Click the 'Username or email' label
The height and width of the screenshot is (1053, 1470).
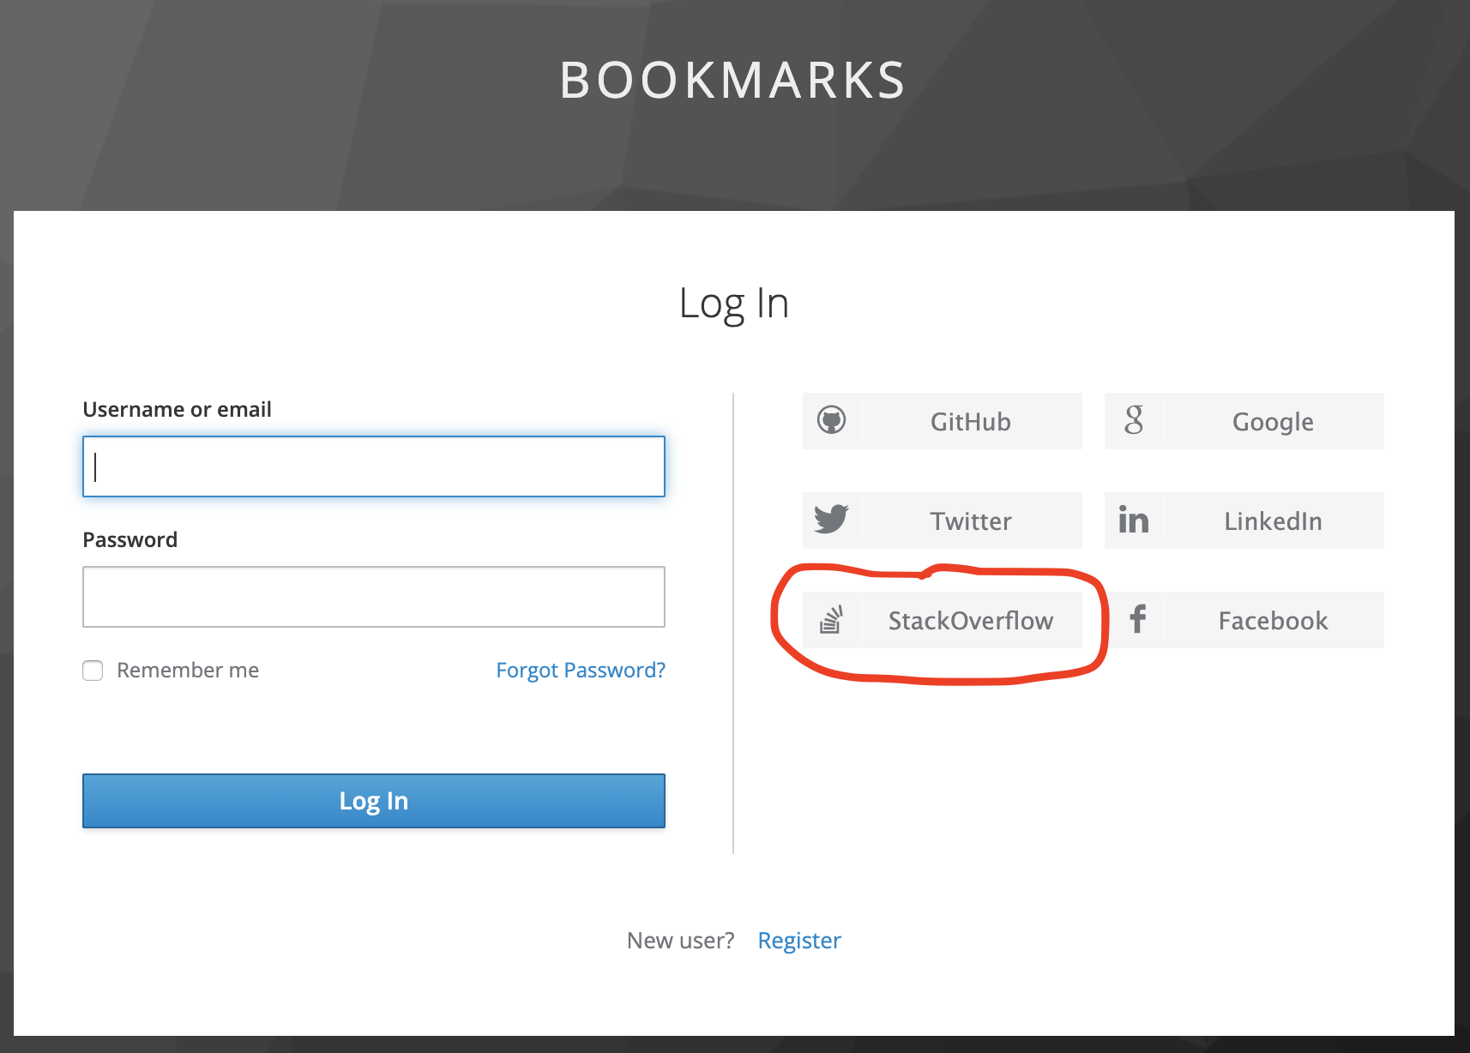click(x=177, y=410)
